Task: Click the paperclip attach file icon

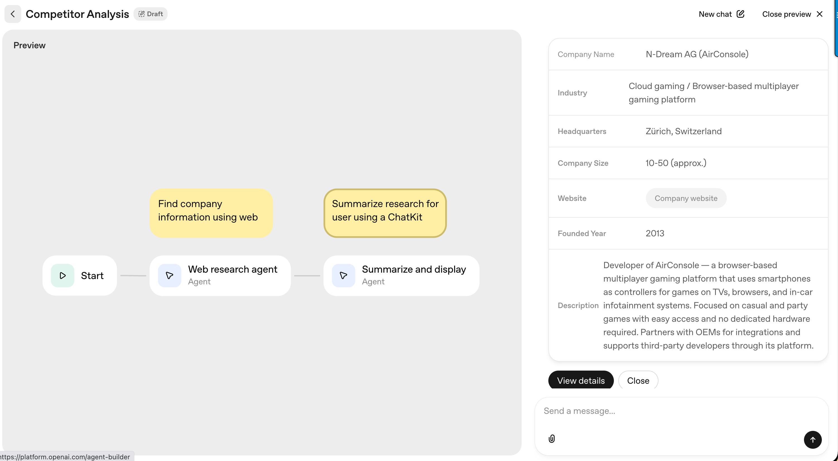Action: pyautogui.click(x=552, y=439)
